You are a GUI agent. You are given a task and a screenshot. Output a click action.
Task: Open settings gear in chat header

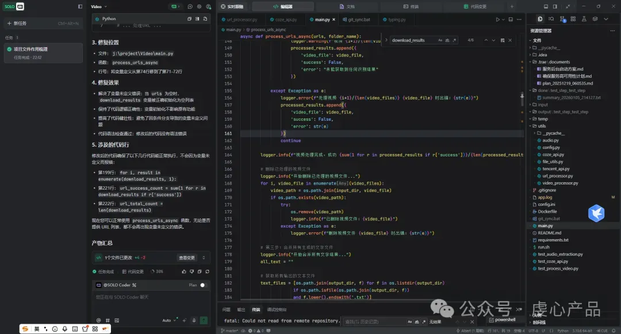(199, 6)
